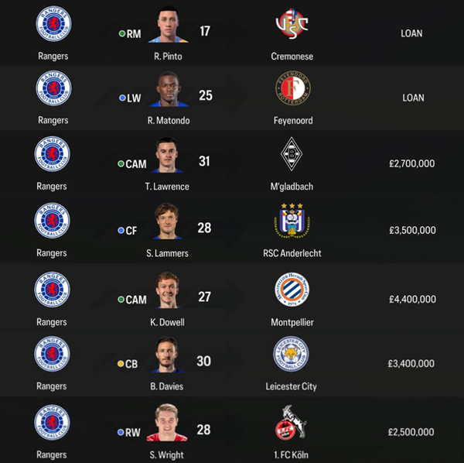The height and width of the screenshot is (463, 464).
Task: Click the Feyenoord club crest
Action: [x=292, y=91]
